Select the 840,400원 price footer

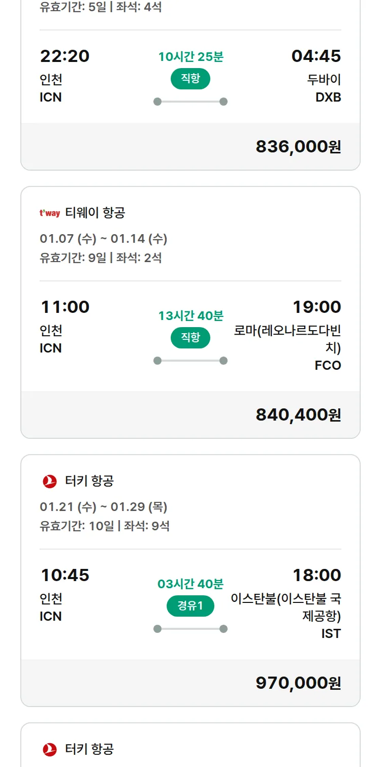tap(298, 415)
